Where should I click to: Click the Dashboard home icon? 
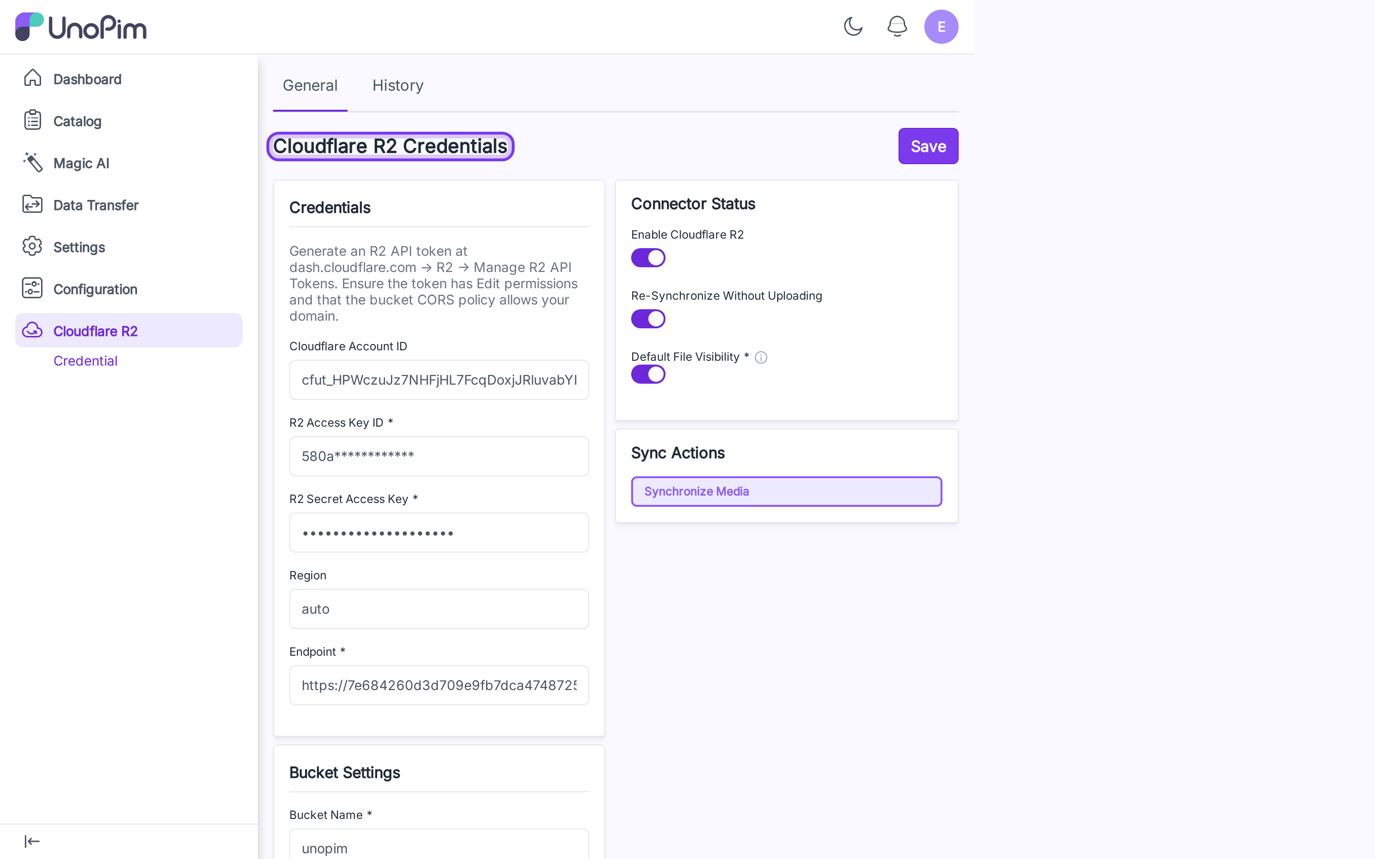point(32,78)
